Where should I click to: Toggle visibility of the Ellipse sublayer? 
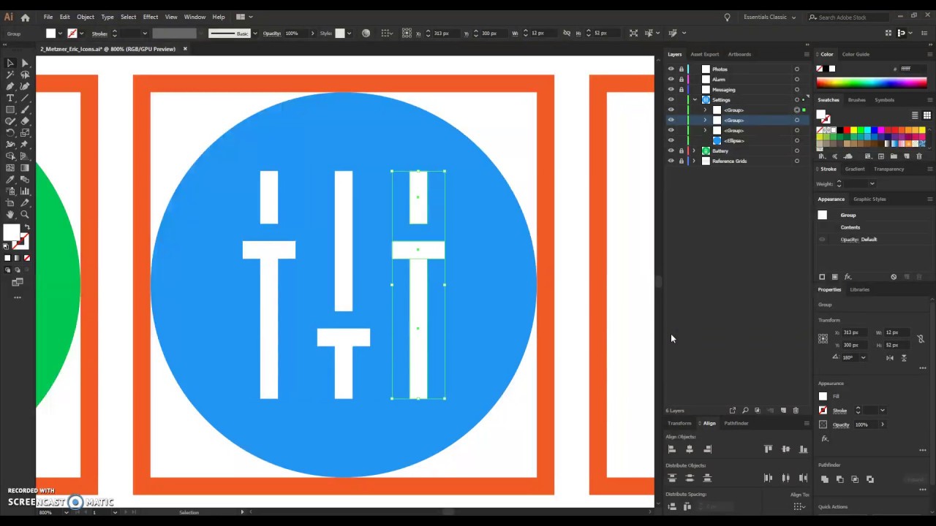[x=671, y=141]
